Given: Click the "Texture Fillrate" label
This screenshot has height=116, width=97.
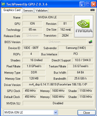Looking at the screenshot, I should [57, 66].
